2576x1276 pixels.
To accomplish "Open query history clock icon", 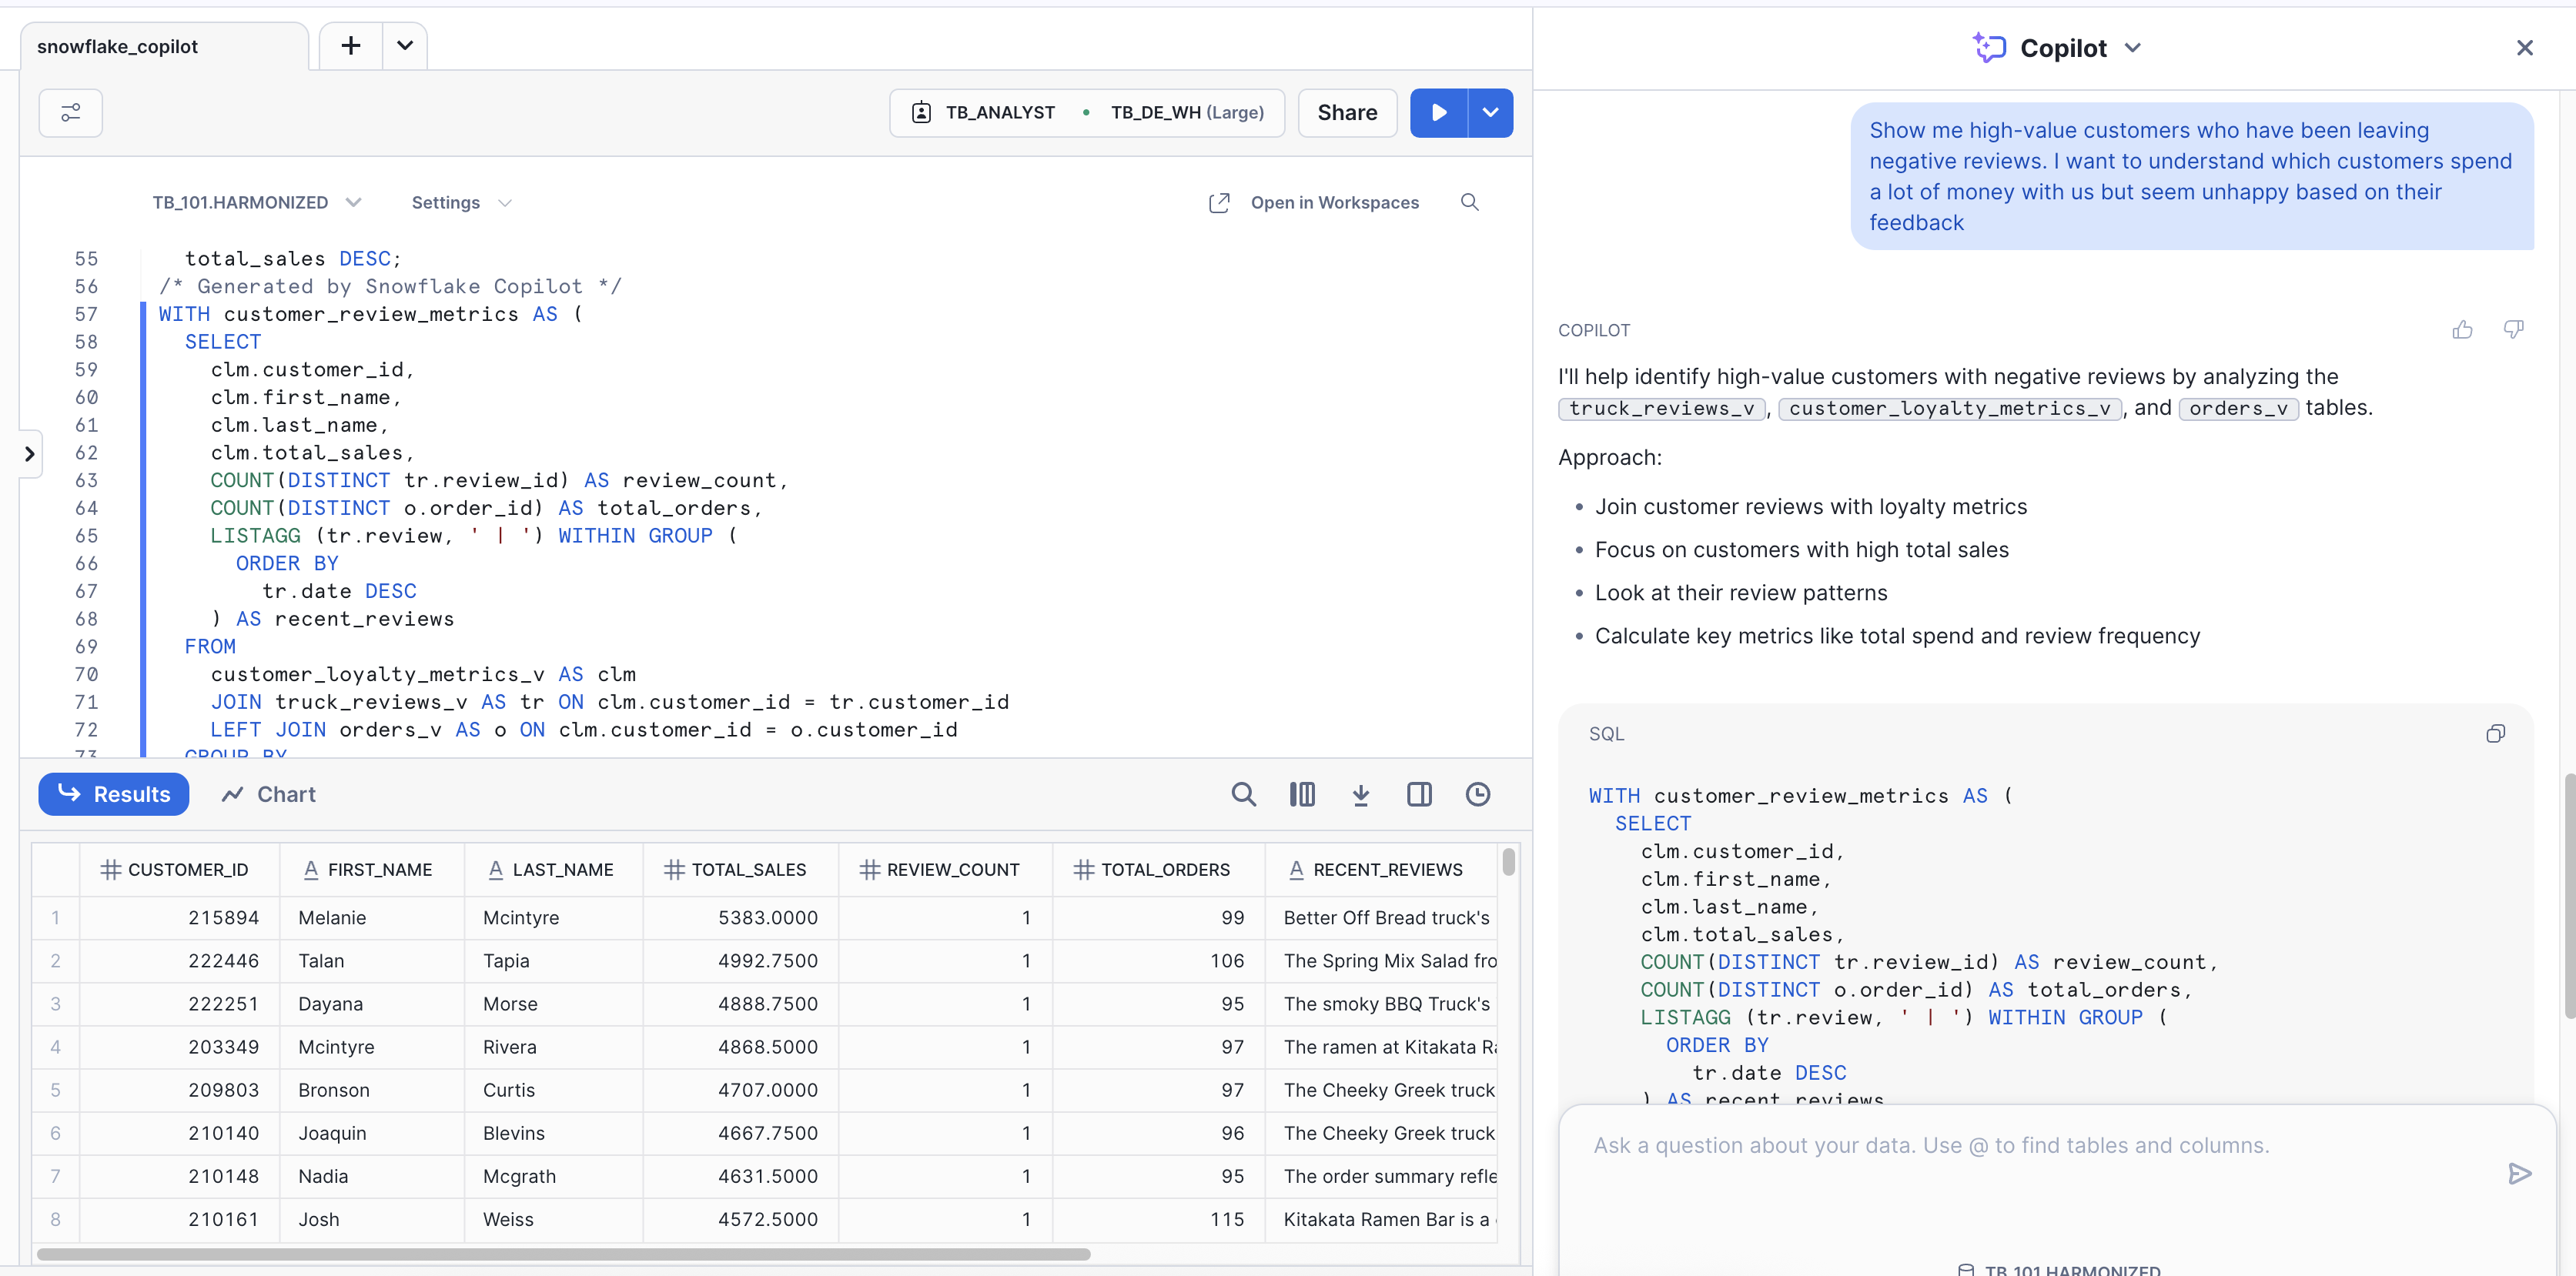I will [1477, 794].
